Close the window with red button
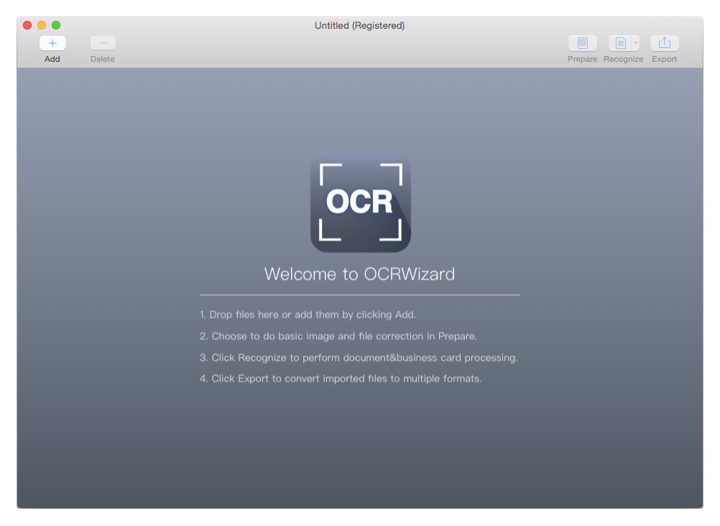Viewport: 720px width, 526px height. pos(27,25)
